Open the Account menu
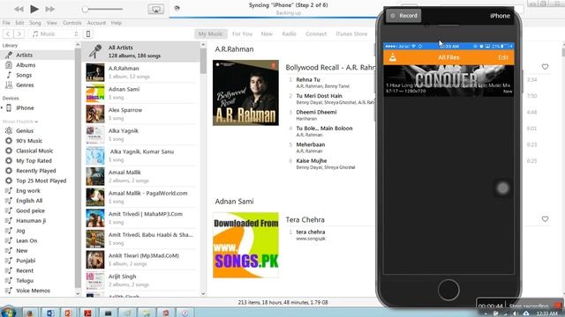The image size is (565, 317). (x=96, y=23)
